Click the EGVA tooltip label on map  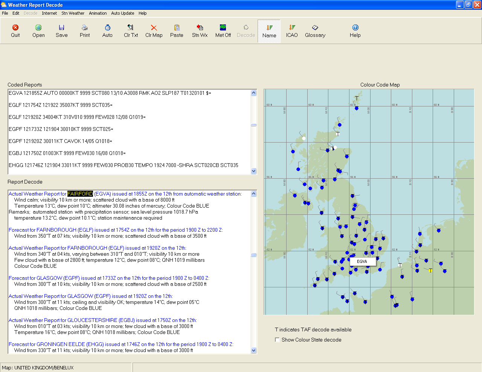tap(362, 261)
